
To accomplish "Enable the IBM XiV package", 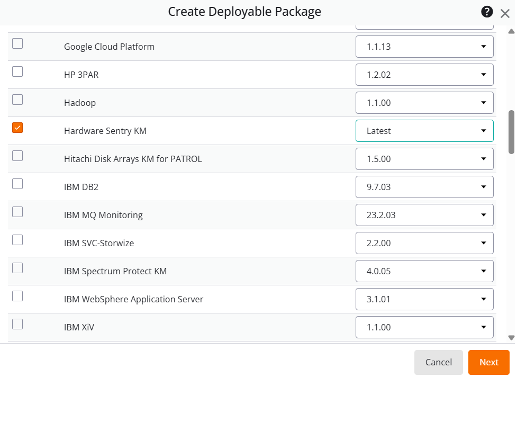I will pyautogui.click(x=17, y=324).
